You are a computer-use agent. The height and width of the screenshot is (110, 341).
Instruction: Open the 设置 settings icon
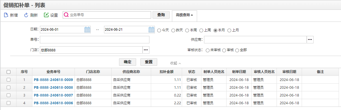[x=46, y=15]
